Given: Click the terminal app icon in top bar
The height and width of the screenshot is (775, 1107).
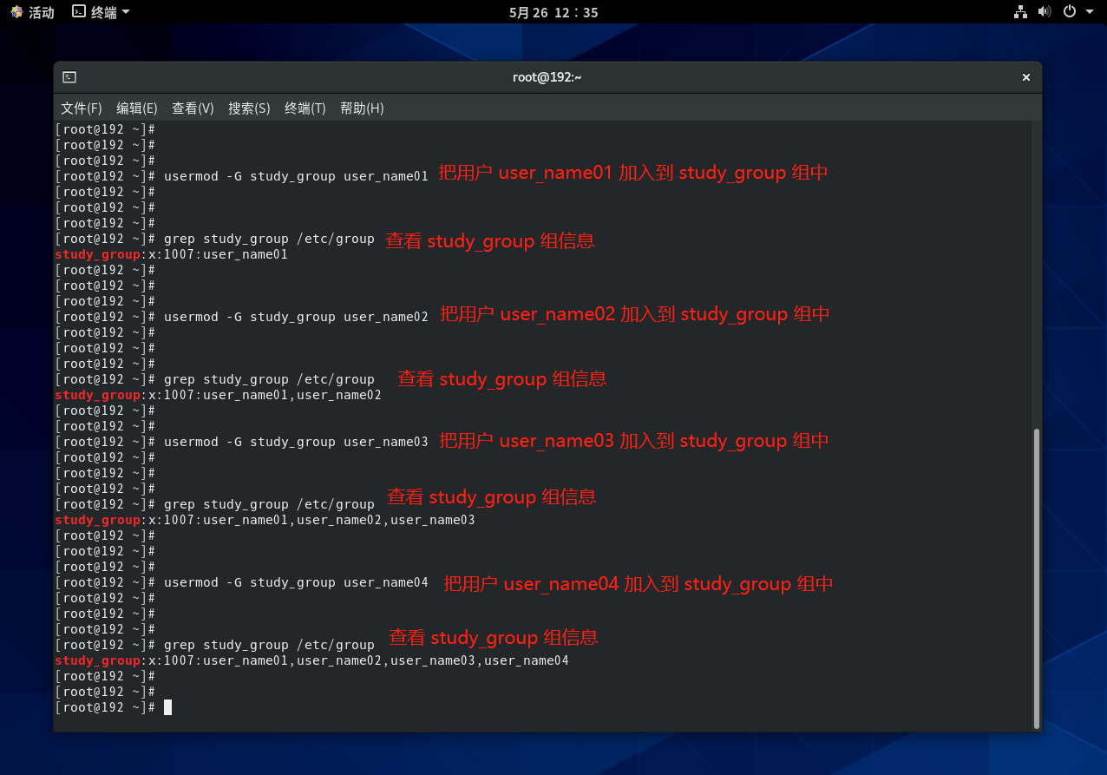Looking at the screenshot, I should point(79,12).
